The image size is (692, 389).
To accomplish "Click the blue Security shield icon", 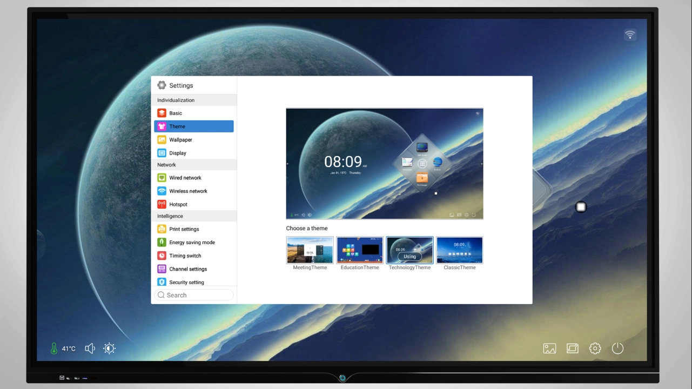I will click(x=162, y=282).
